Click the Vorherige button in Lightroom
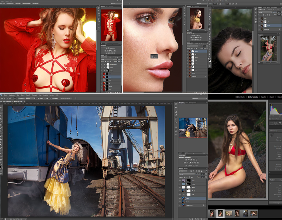Viewport: 282px width, 220px height. [275, 203]
